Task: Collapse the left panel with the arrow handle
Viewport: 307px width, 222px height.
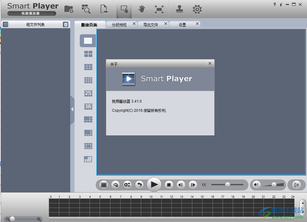Action: pyautogui.click(x=72, y=109)
